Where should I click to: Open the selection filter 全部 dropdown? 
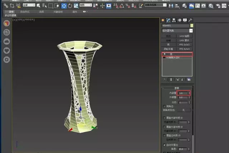[29, 5]
